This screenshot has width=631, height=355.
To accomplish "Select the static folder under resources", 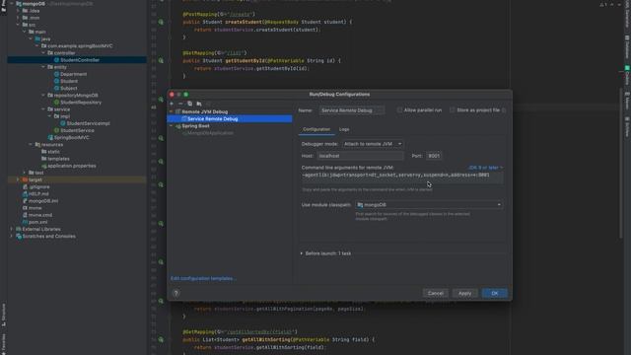I will click(53, 152).
